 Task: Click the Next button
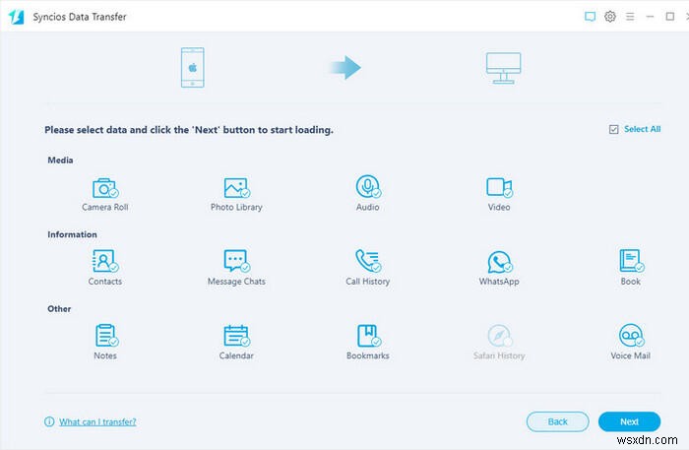(x=629, y=421)
